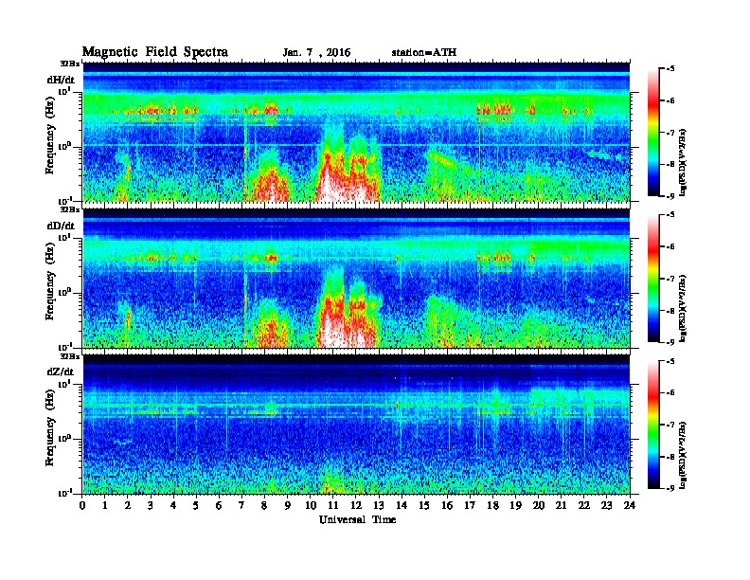Viewport: 750px width, 580px height.
Task: Click hour "15" on the Universal Time axis
Action: 424,505
